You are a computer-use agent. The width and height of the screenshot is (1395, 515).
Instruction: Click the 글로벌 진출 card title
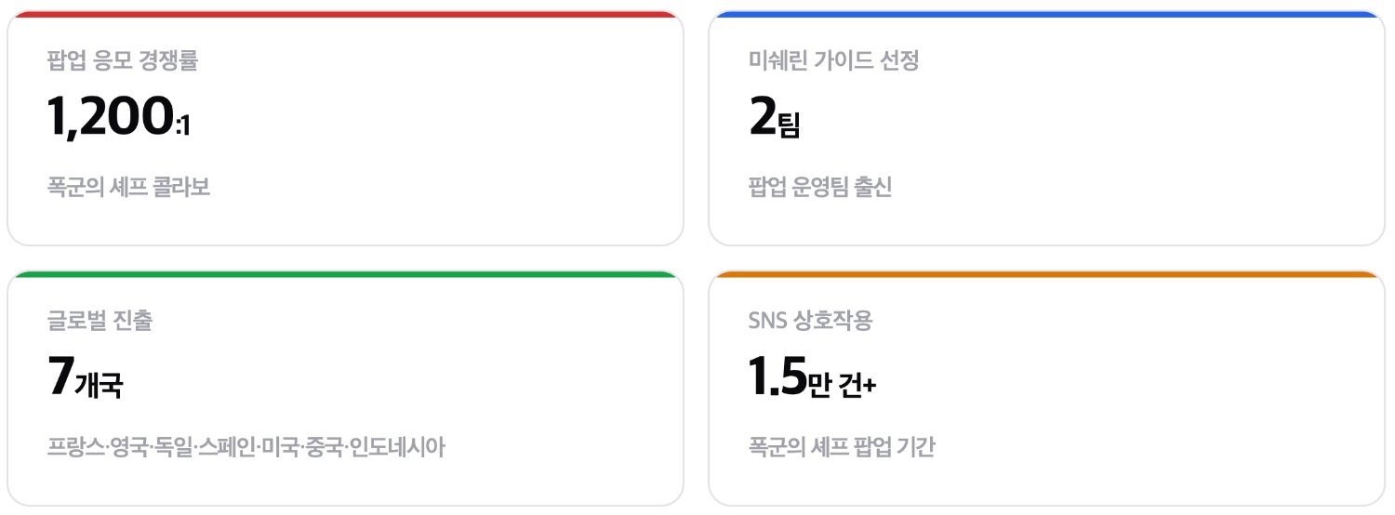click(100, 322)
